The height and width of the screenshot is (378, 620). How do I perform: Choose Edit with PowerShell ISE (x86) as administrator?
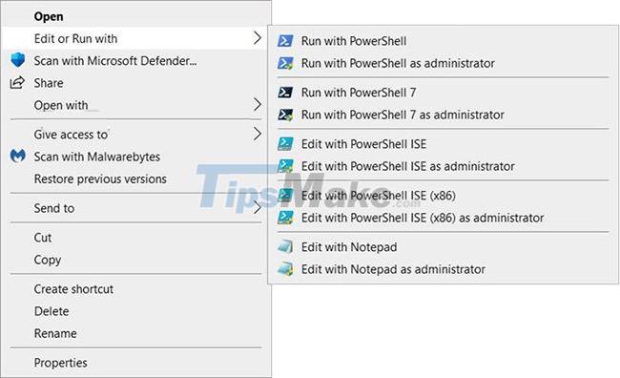(423, 218)
